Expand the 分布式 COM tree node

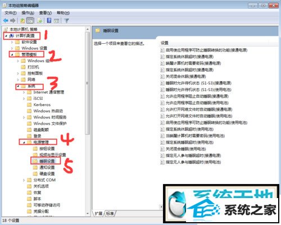point(24,180)
